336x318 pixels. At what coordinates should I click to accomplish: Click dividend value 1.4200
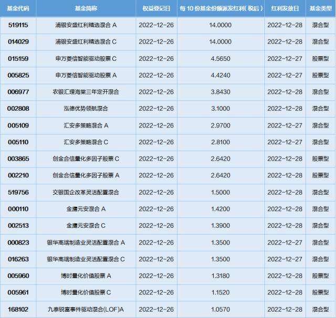pos(220,209)
